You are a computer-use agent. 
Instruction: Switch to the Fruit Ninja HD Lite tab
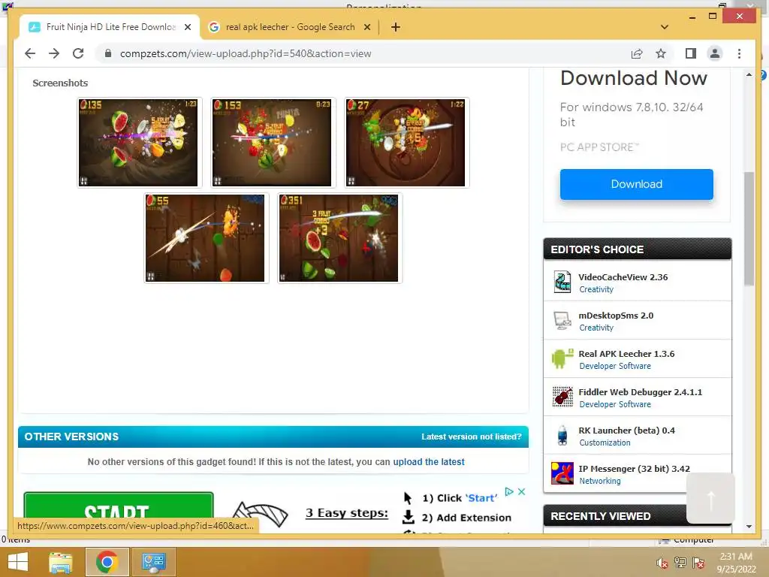(109, 27)
